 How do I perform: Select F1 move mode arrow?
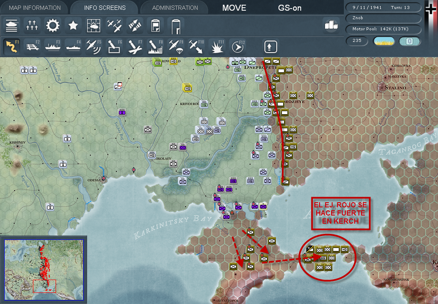(12, 46)
